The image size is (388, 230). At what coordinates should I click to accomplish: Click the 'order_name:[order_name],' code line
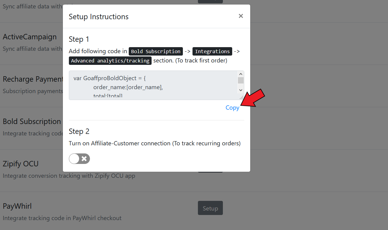[x=128, y=87]
